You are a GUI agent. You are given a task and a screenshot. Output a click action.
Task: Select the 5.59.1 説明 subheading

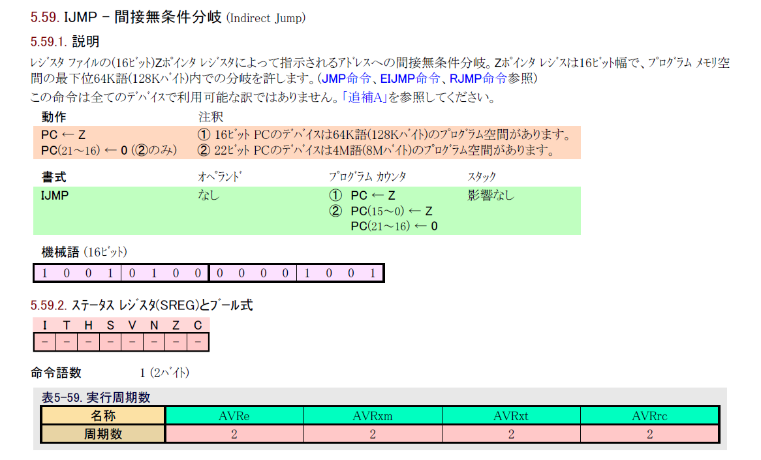point(65,42)
